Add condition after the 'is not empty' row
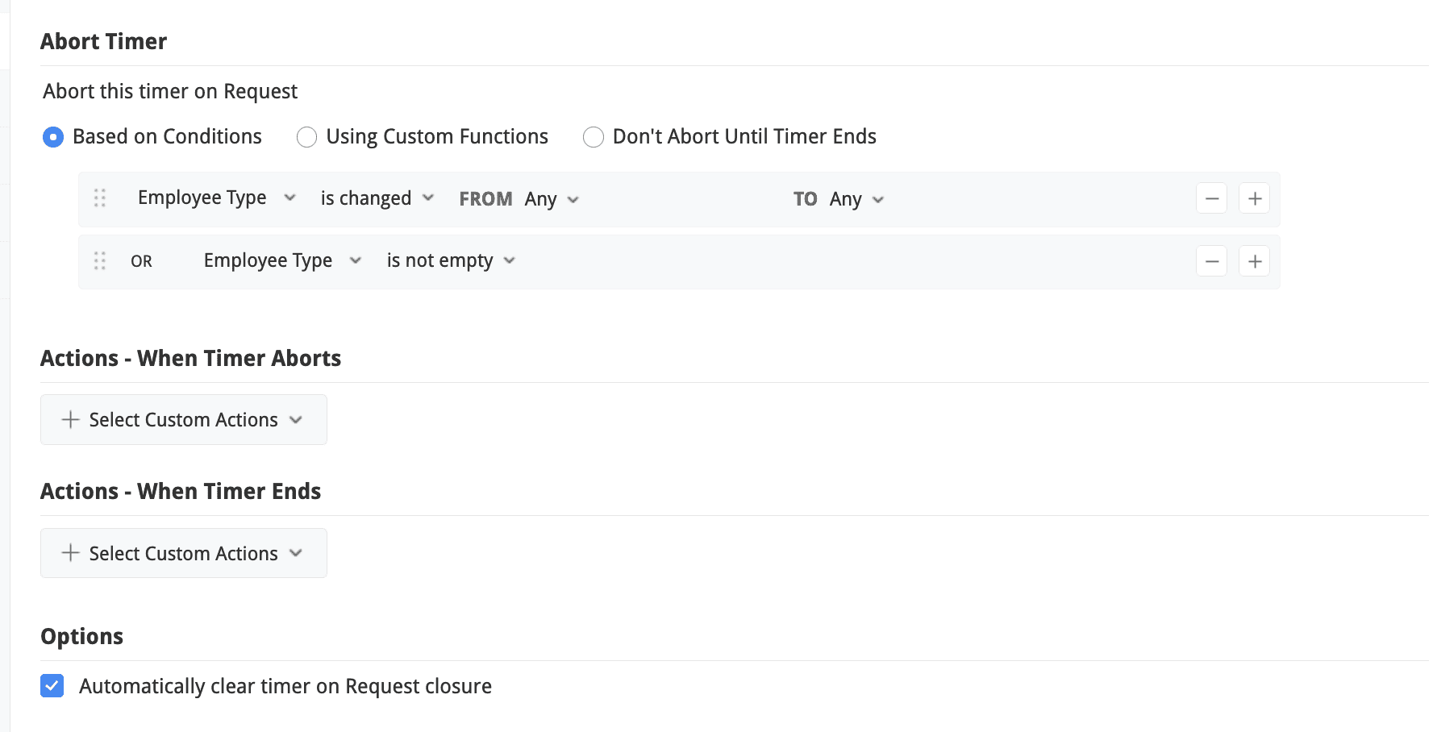The height and width of the screenshot is (732, 1437). pos(1255,261)
